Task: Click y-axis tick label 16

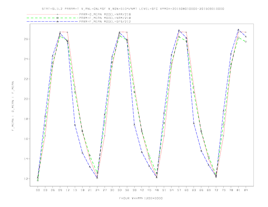Action: [26, 139]
